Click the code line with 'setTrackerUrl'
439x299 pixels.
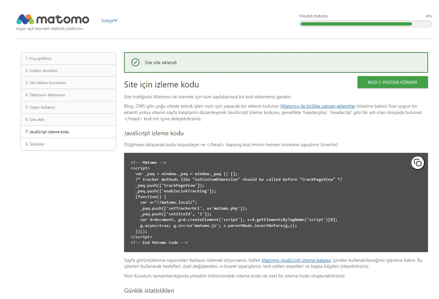(194, 208)
